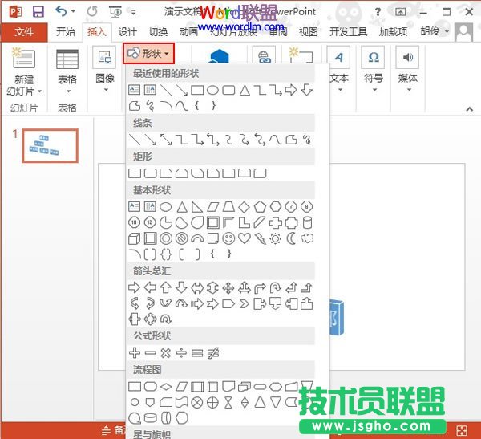
Task: Select the cube shape in 基本形状
Action: (x=135, y=238)
